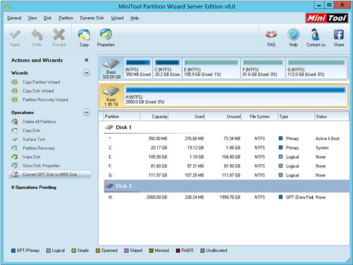Click the Facebook Share icon
The height and width of the screenshot is (265, 353).
(338, 35)
